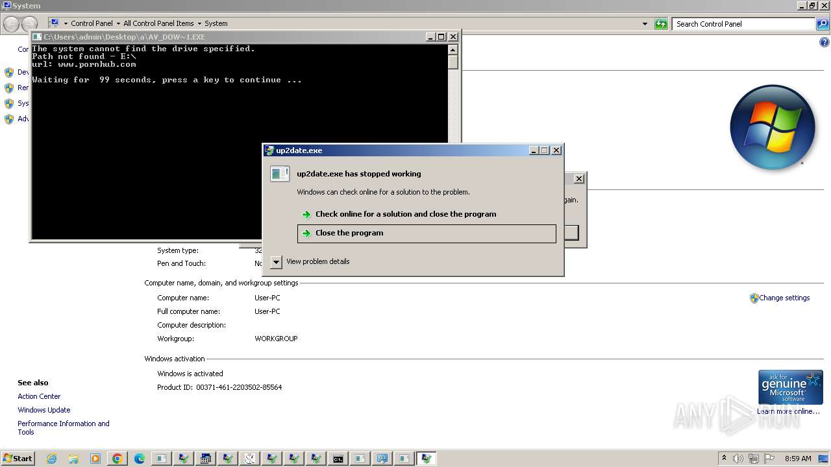831x467 pixels.
Task: Click the 'Waiting for 99 seconds' console line
Action: [167, 80]
